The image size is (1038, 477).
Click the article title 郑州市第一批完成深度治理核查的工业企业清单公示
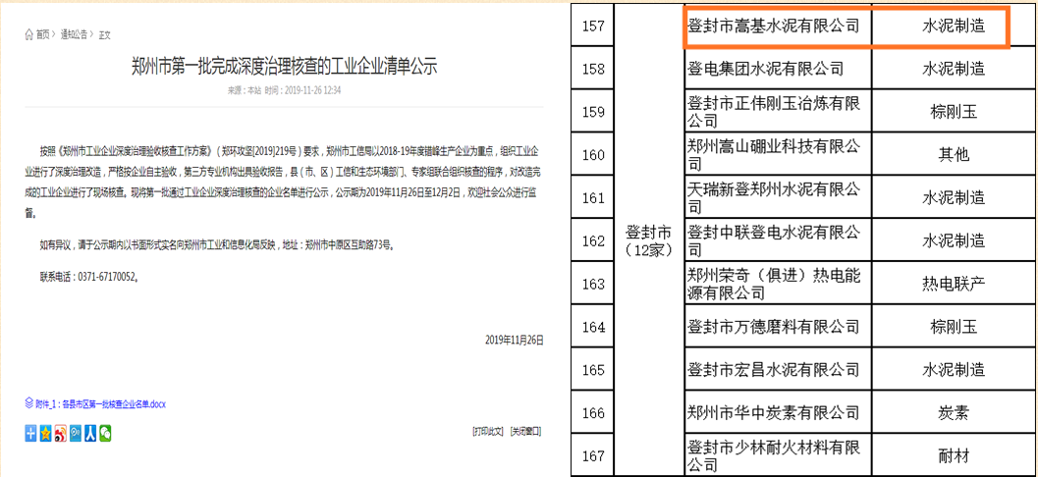point(284,67)
